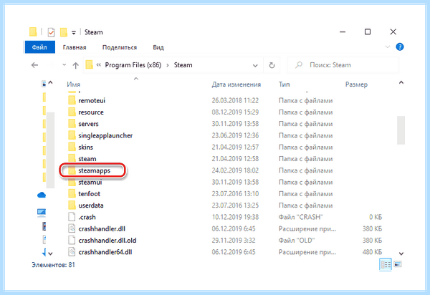Switch to details view layout icon
Viewport: 430px width, 295px height.
click(x=386, y=264)
